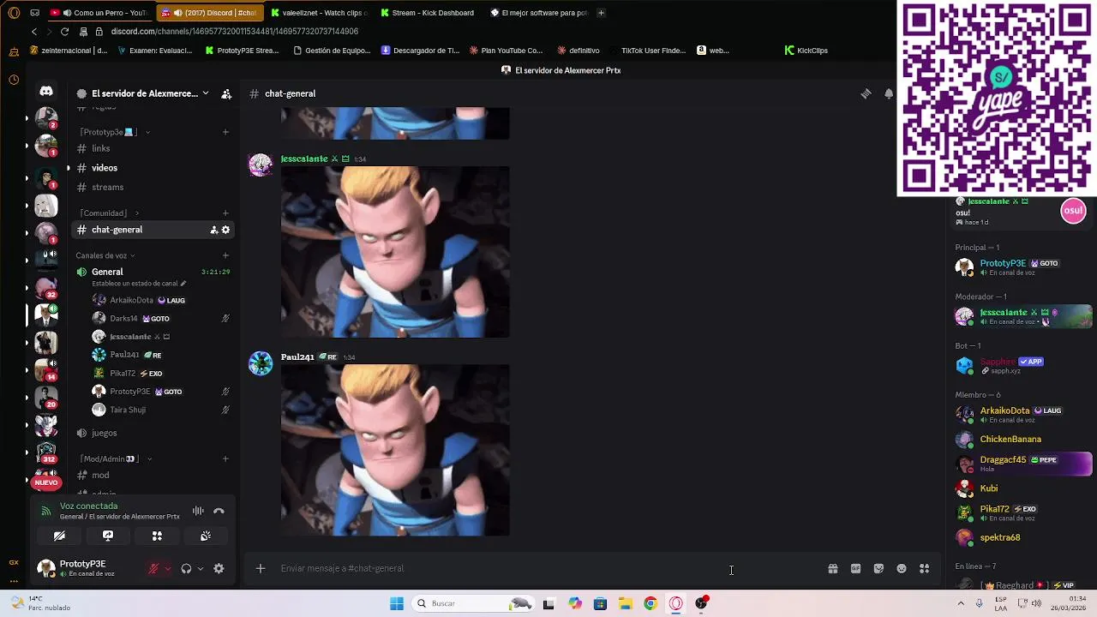
Task: Switch to valeeliznet Watch clips tab
Action: coord(320,13)
